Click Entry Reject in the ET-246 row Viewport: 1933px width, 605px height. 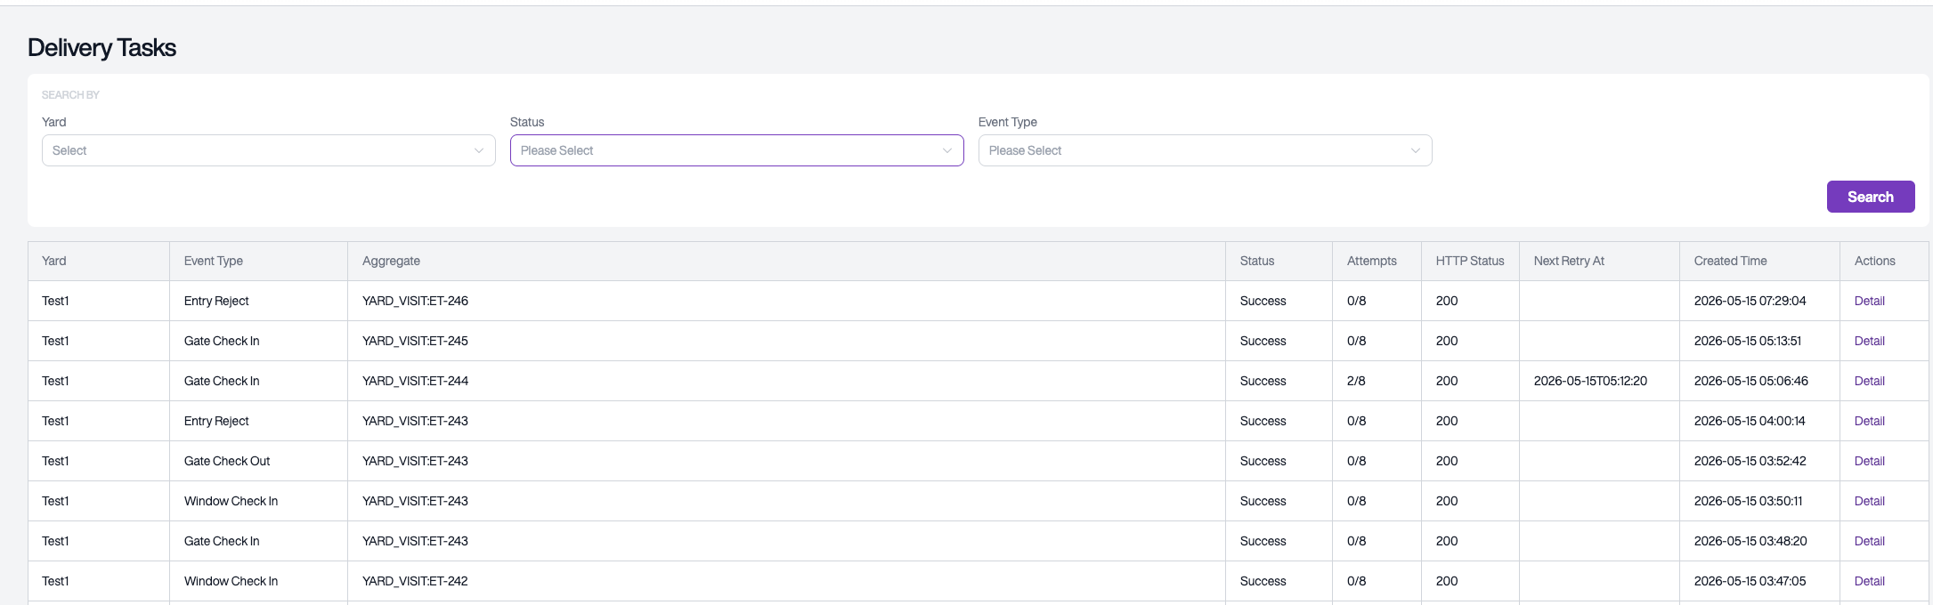click(216, 301)
